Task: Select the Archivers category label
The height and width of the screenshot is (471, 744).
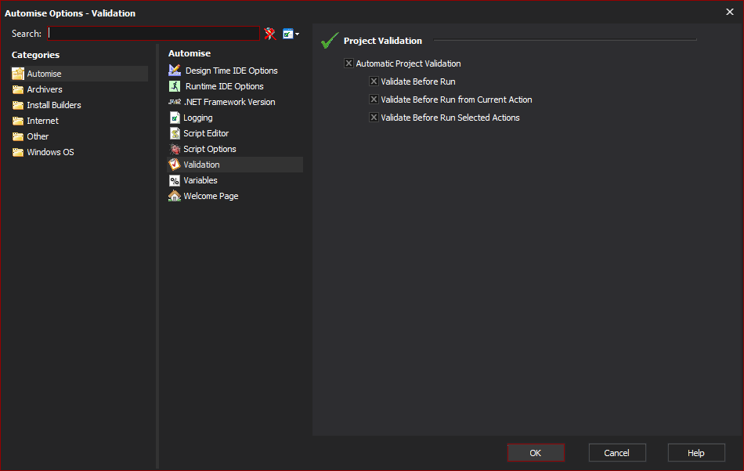Action: (x=45, y=89)
